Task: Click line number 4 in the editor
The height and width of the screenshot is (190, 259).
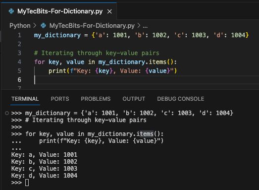Action: [x=19, y=62]
